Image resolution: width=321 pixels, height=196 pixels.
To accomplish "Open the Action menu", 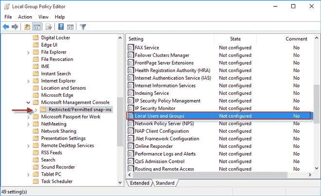I will click(x=25, y=17).
